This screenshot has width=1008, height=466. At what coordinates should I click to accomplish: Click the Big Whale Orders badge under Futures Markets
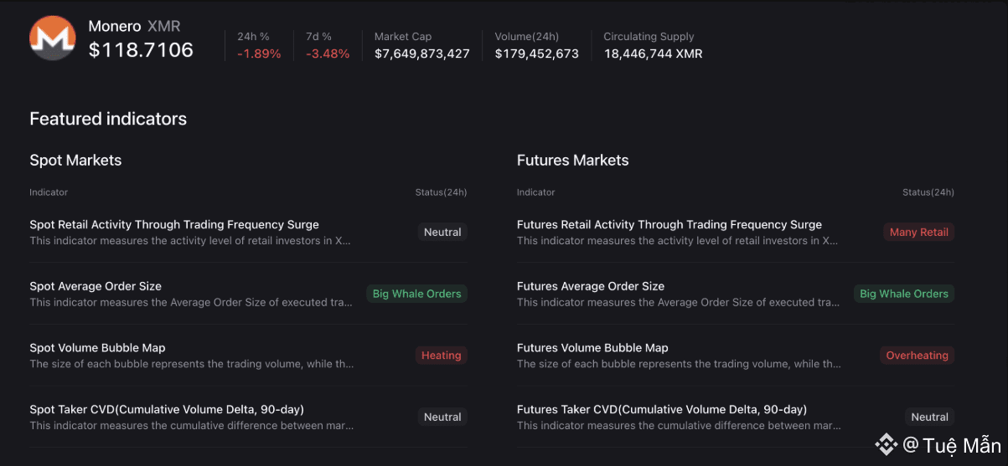tap(903, 294)
